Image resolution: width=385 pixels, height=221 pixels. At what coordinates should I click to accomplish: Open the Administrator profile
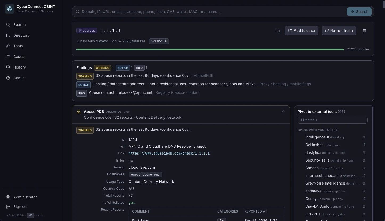tap(31, 197)
